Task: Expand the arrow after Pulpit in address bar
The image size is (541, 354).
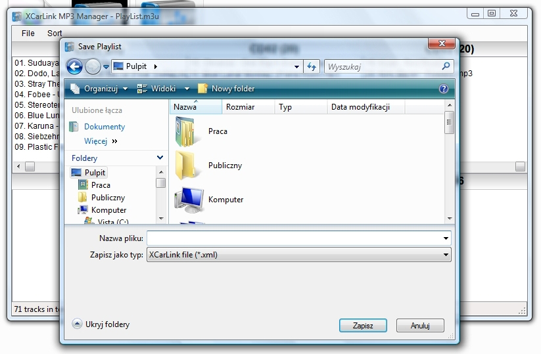Action: [x=156, y=66]
